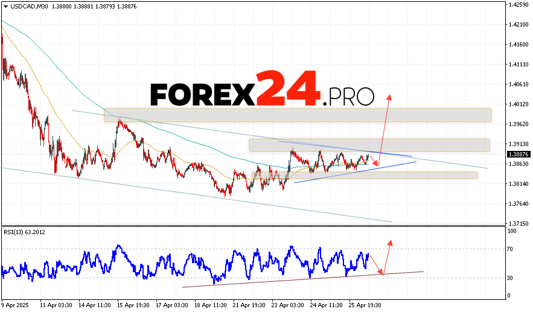Click the RSI scale value 70

coord(510,249)
